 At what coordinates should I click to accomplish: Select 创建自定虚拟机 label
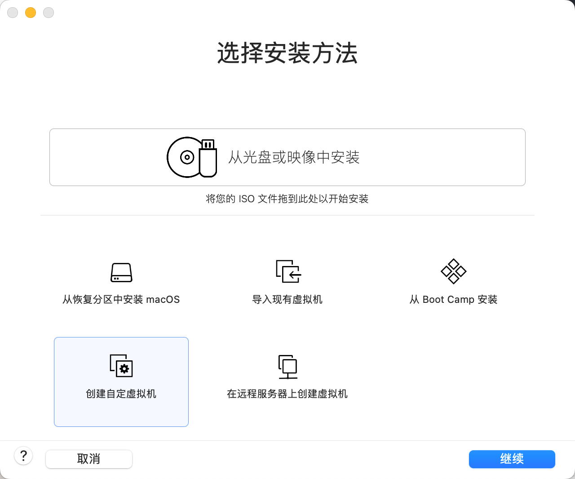click(x=121, y=394)
